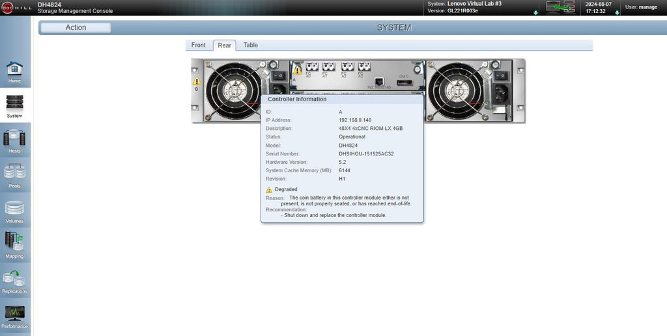
Task: Open the Home section in sidebar
Action: click(x=14, y=71)
